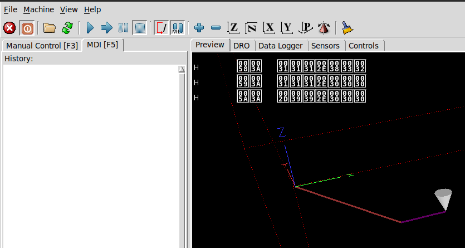Select the Y view
Viewport: 465px width, 248px height.
[287, 28]
